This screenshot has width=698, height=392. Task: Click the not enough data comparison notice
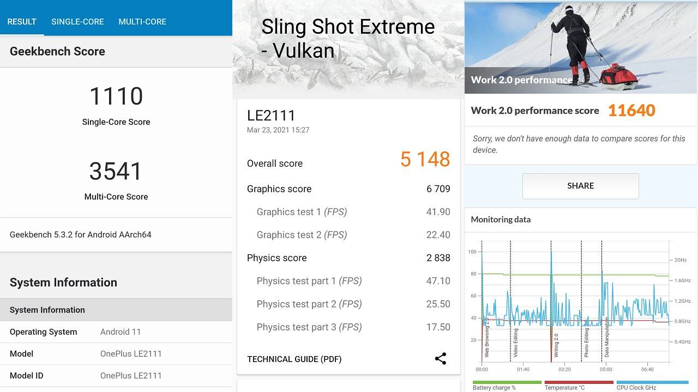579,144
